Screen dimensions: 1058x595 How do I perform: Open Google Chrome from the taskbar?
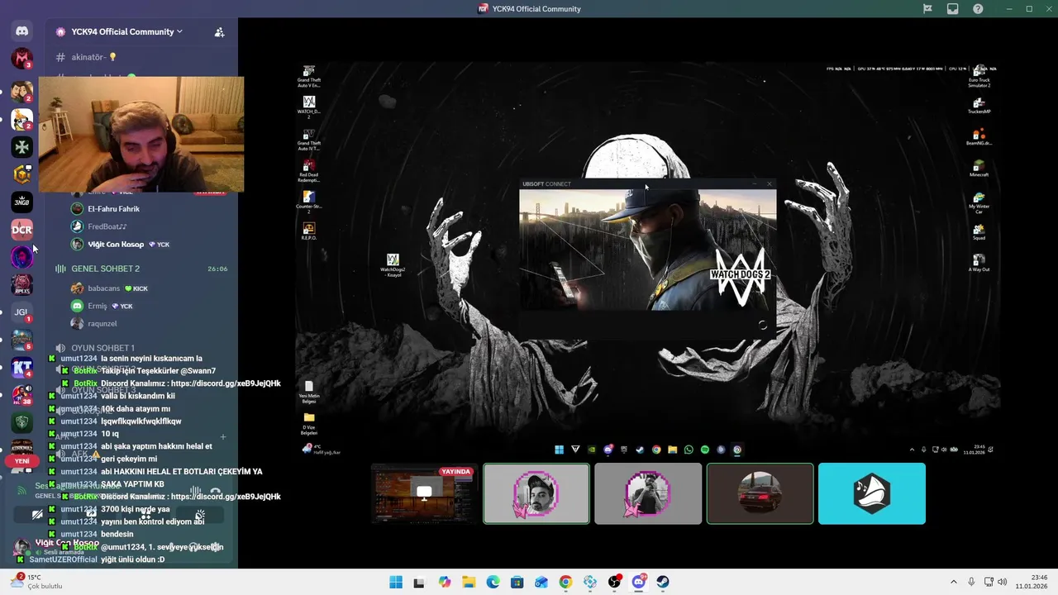(x=565, y=582)
